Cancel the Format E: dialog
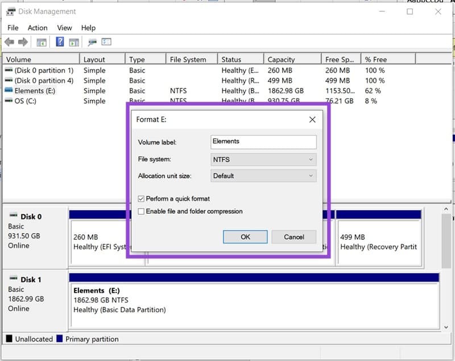Screen dimensions: 455x361 [x=294, y=237]
